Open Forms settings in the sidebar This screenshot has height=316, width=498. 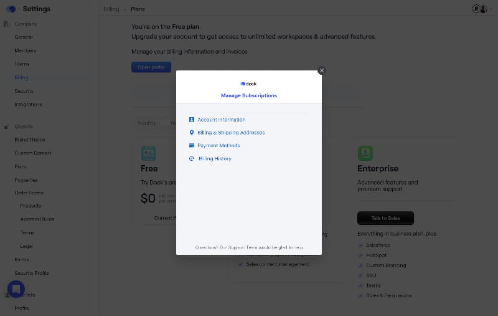(22, 259)
